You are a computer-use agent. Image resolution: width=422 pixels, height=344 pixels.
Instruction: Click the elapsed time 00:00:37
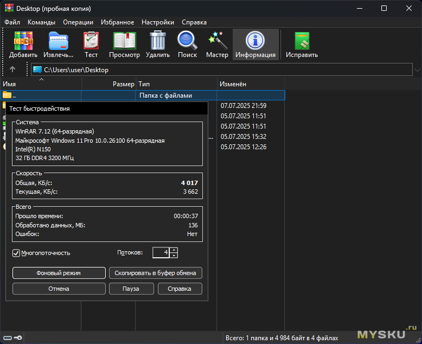point(186,216)
